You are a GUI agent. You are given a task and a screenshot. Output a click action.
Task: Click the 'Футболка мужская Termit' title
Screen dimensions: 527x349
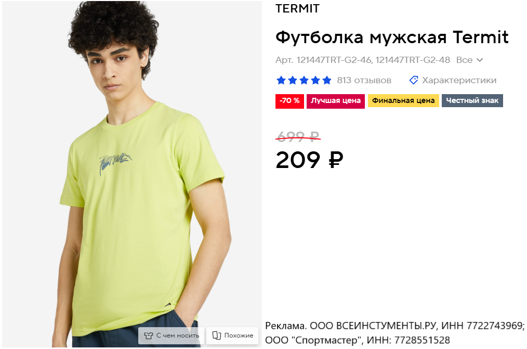(392, 37)
